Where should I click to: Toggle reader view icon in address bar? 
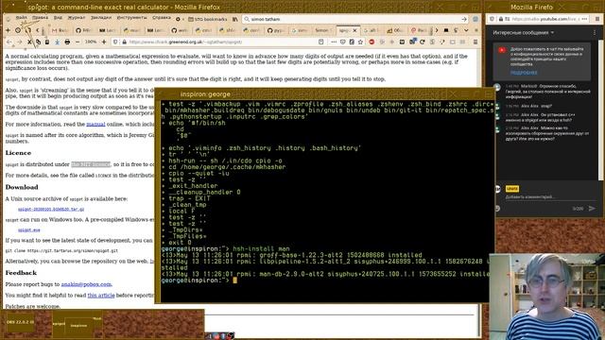click(x=321, y=42)
